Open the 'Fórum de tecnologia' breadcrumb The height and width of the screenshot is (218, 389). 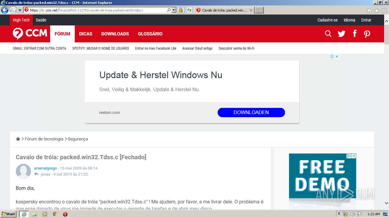(x=44, y=139)
